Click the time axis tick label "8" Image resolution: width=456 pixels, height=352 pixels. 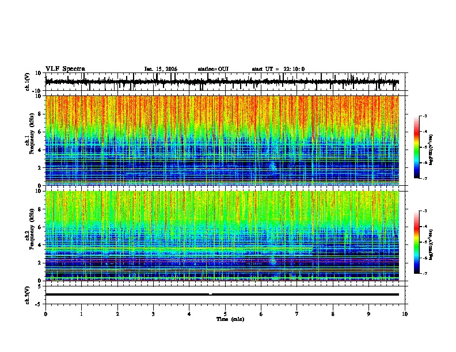click(x=333, y=314)
